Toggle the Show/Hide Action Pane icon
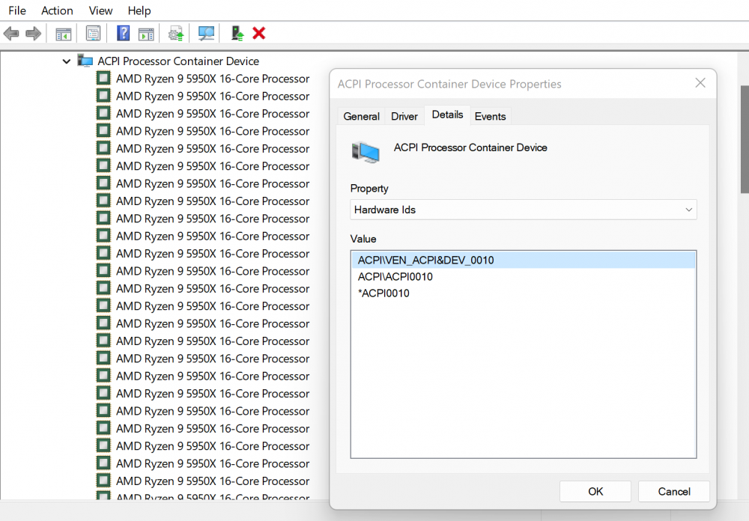This screenshot has height=521, width=749. [x=146, y=34]
